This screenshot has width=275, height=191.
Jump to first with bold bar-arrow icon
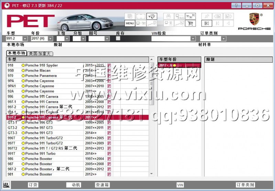tap(207, 23)
